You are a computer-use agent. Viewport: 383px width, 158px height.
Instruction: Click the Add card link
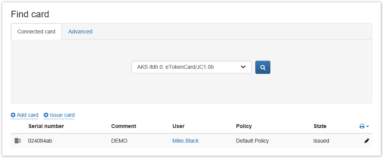[28, 115]
